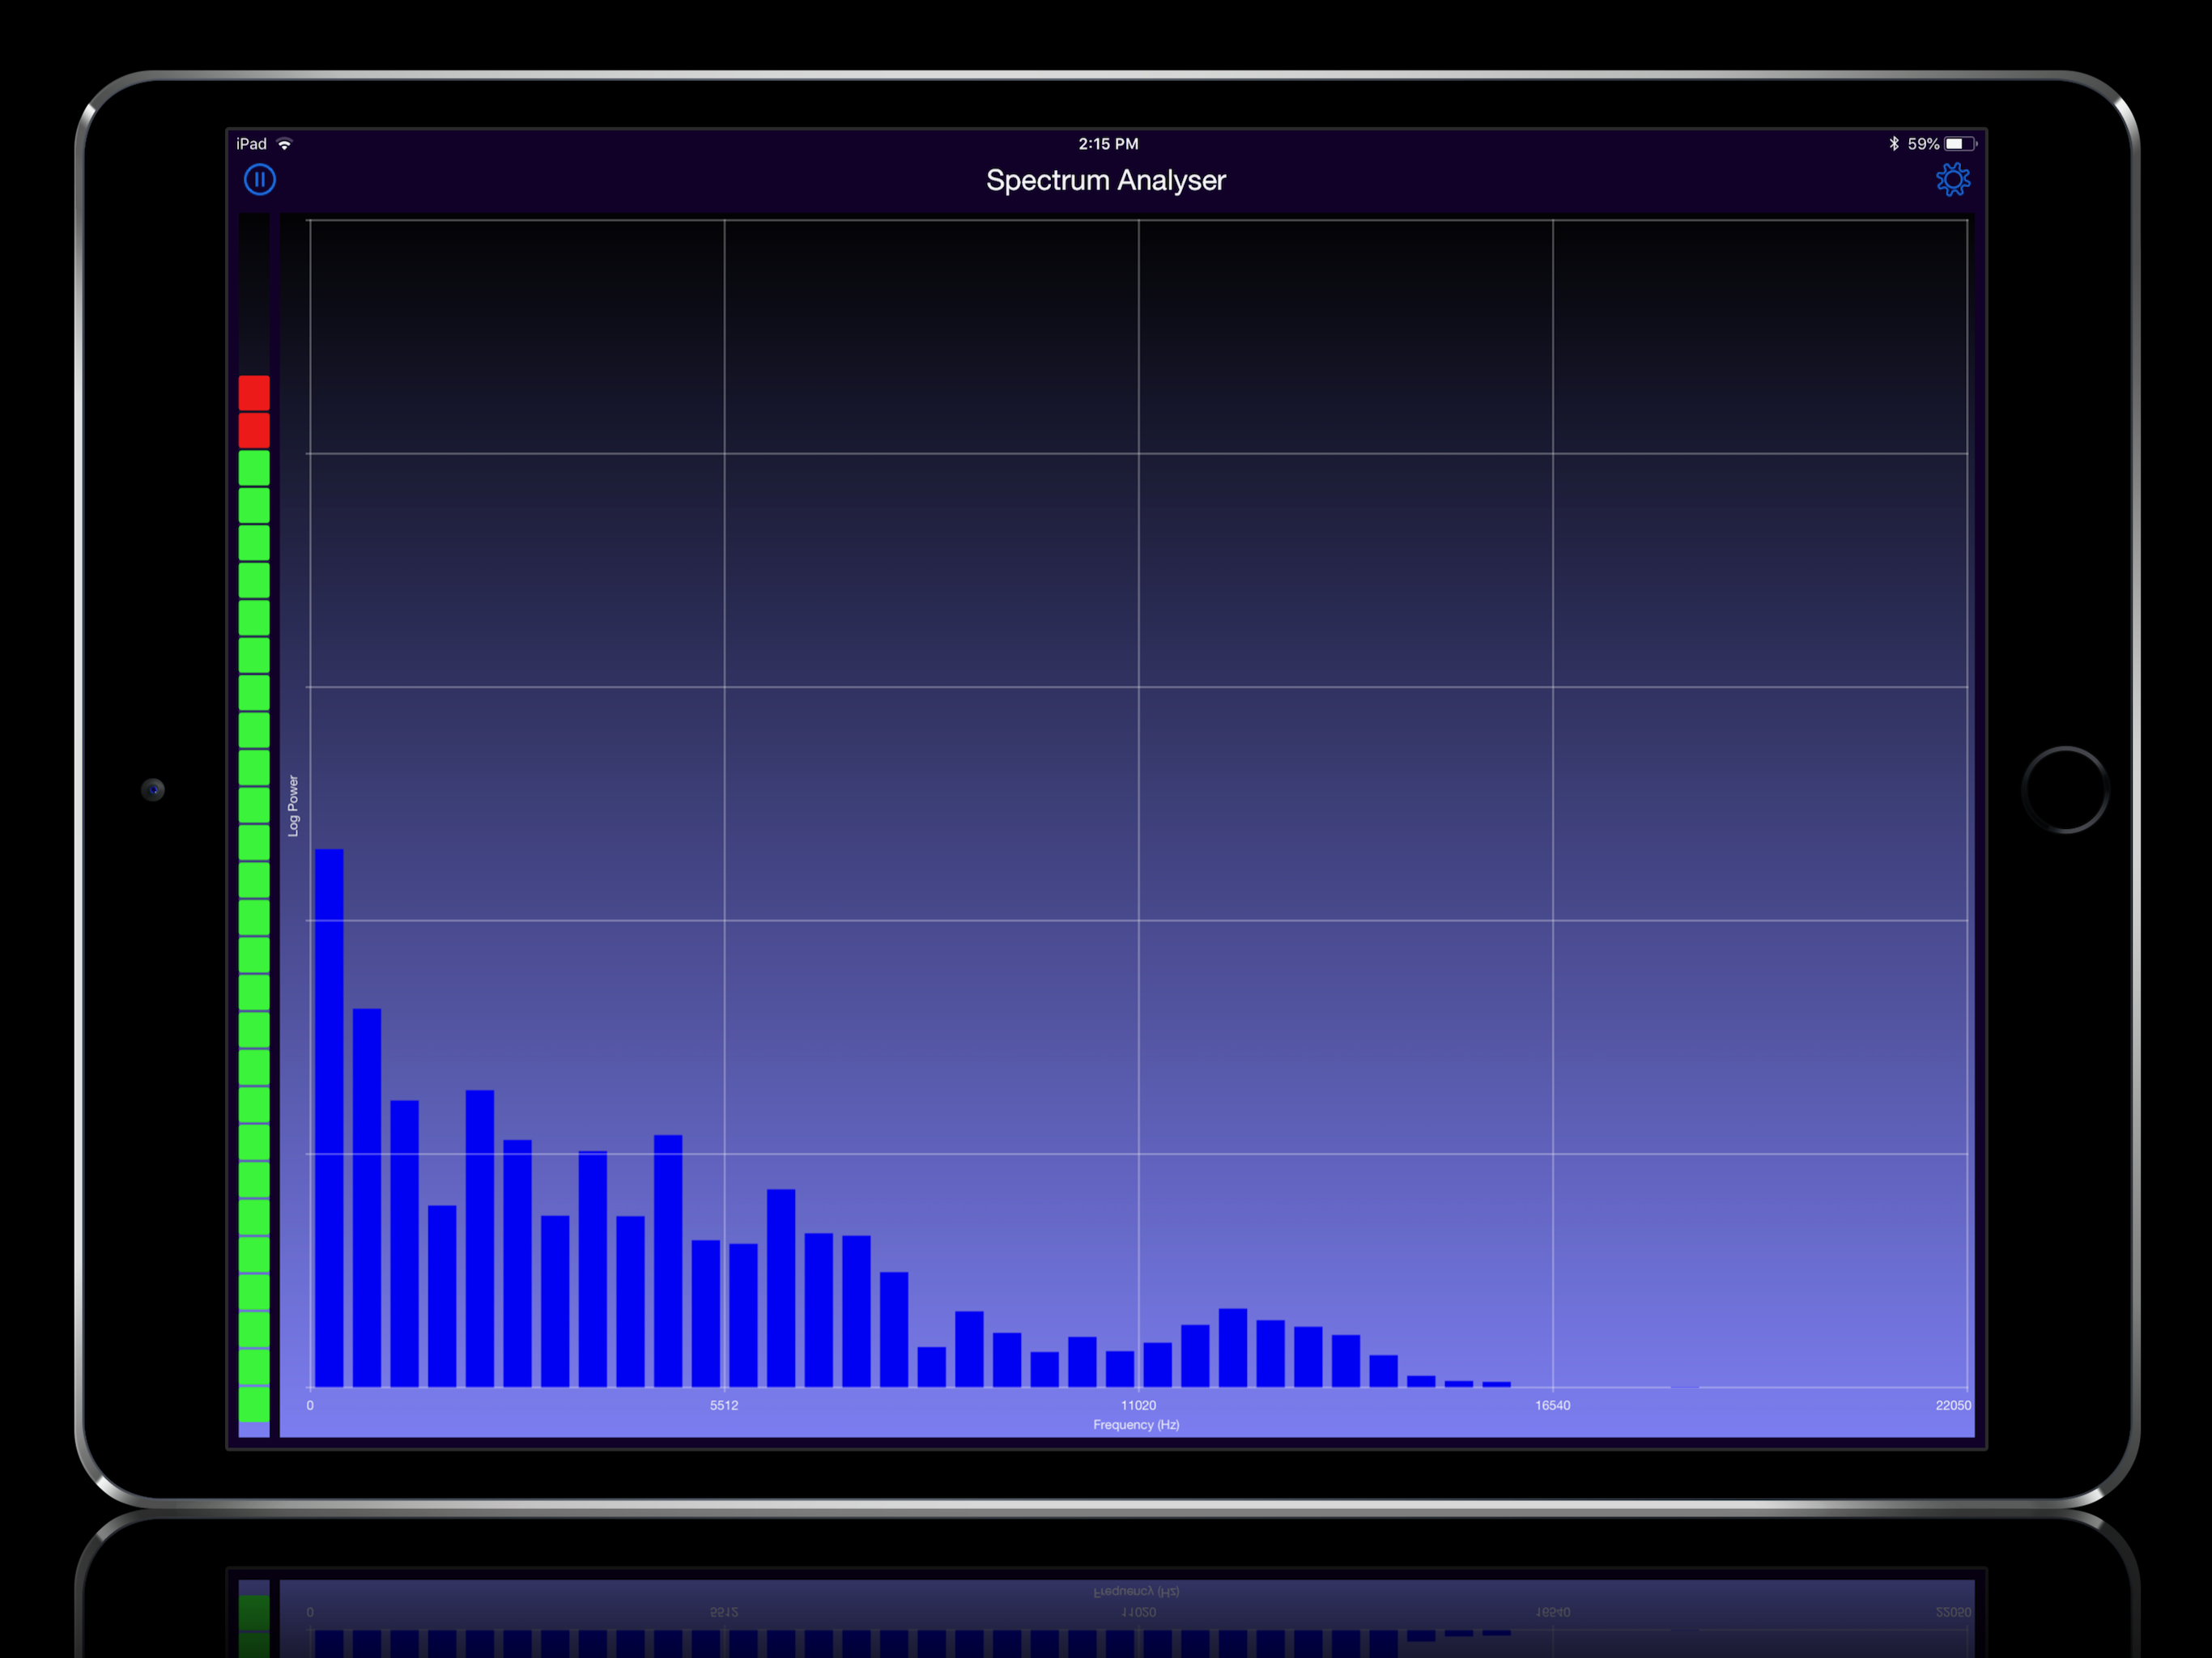Click the 5512 frequency axis label
Screen dimensions: 2212x1658
[724, 1405]
